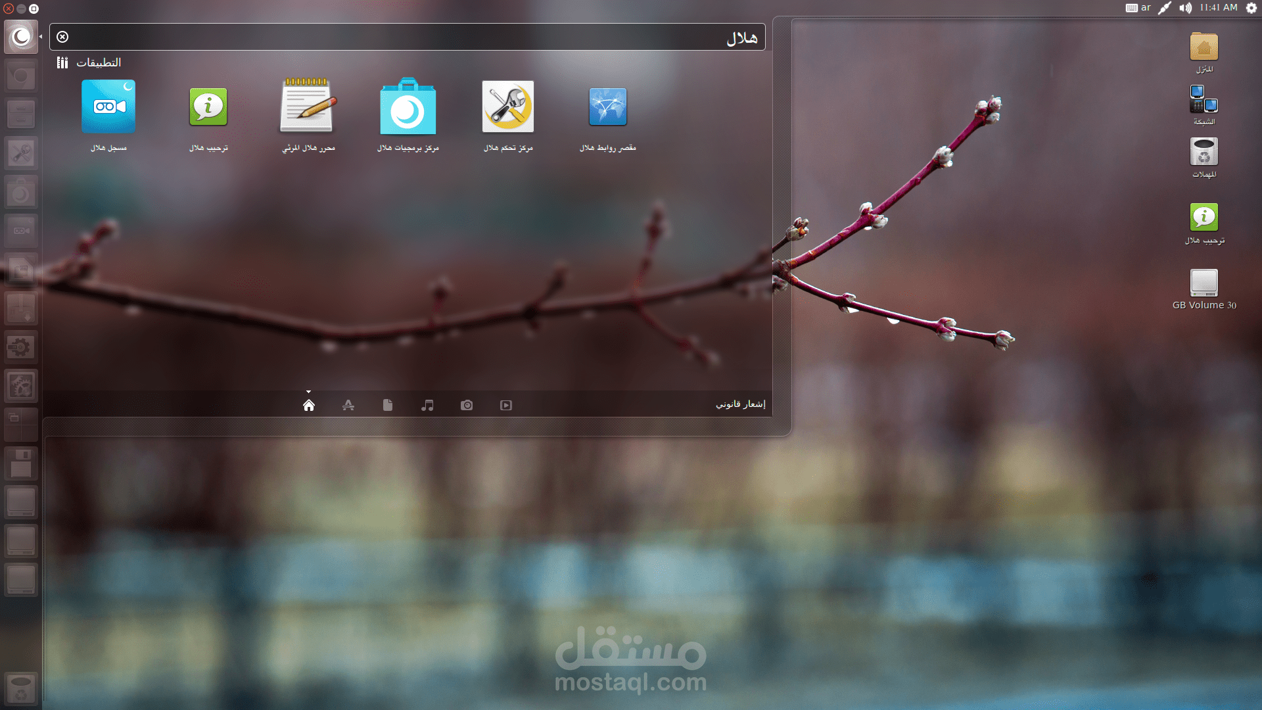Open the sound volume indicator menu
1262x710 pixels.
pos(1185,8)
